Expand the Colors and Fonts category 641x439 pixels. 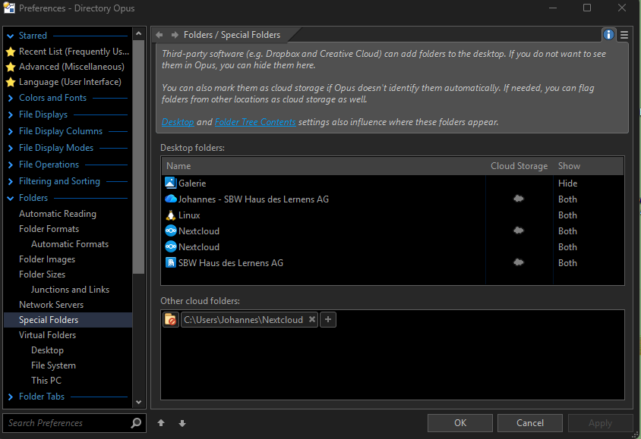click(10, 98)
